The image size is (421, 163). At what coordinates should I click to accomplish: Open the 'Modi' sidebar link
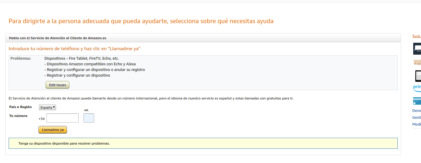click(x=417, y=124)
